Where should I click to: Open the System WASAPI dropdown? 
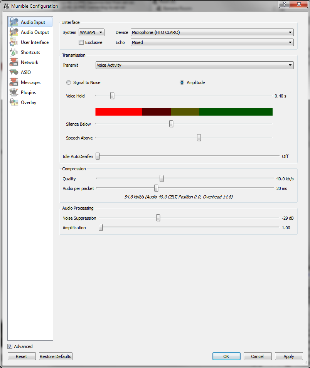(92, 32)
